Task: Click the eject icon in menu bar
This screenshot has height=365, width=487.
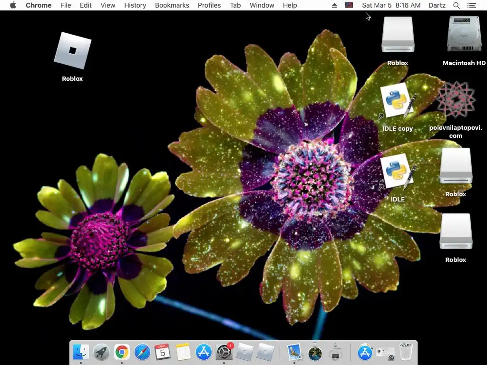Action: coord(334,5)
